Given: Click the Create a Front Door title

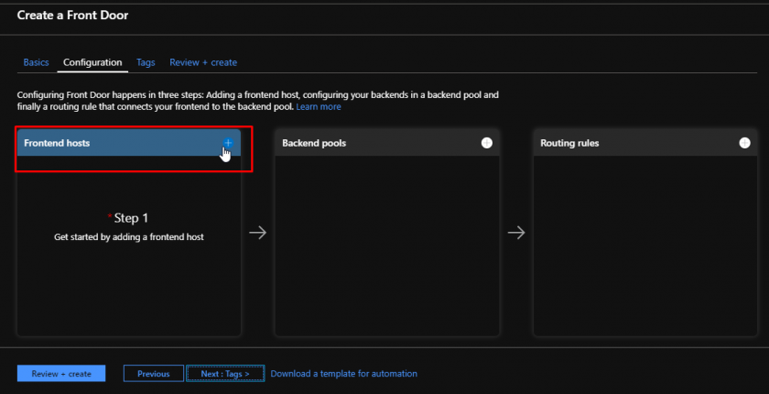Looking at the screenshot, I should (72, 16).
